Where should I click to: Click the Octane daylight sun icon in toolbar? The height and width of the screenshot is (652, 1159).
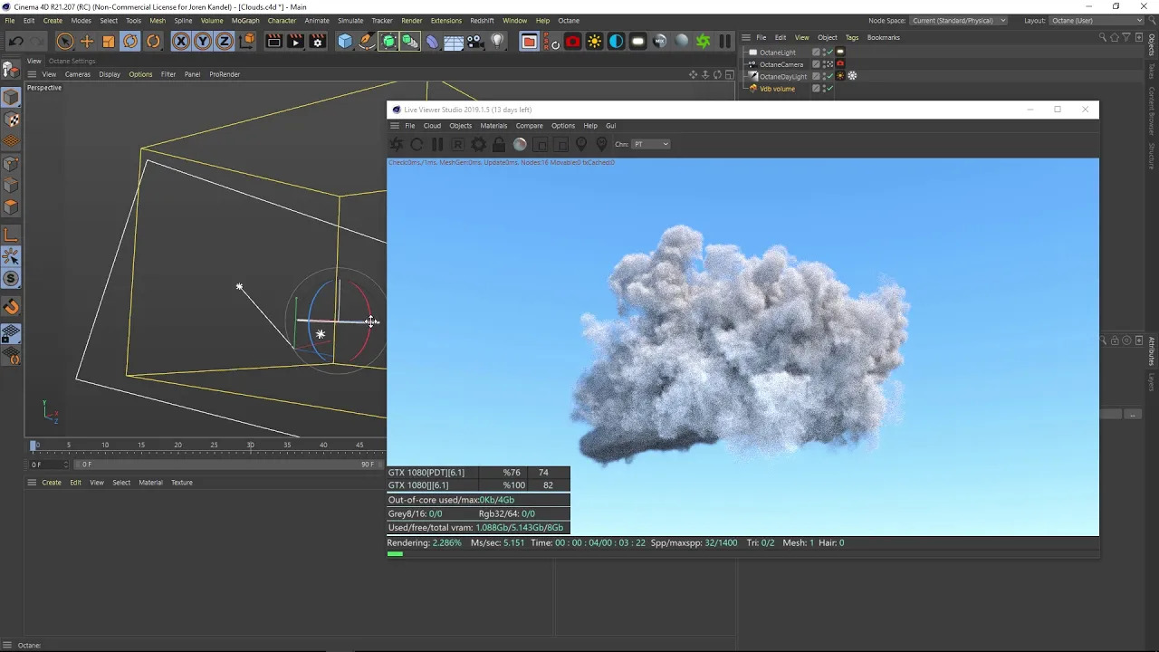coord(594,41)
